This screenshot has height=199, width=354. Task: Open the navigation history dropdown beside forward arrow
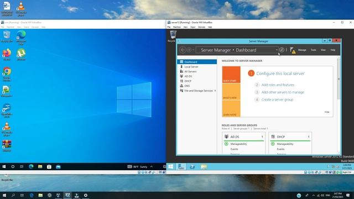click(x=193, y=50)
